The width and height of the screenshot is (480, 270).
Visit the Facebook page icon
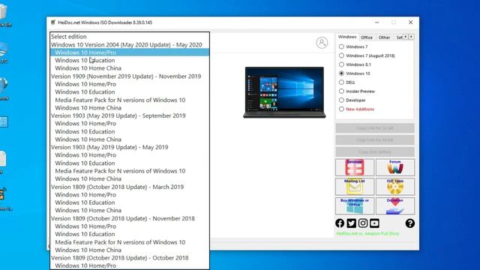[x=340, y=223]
